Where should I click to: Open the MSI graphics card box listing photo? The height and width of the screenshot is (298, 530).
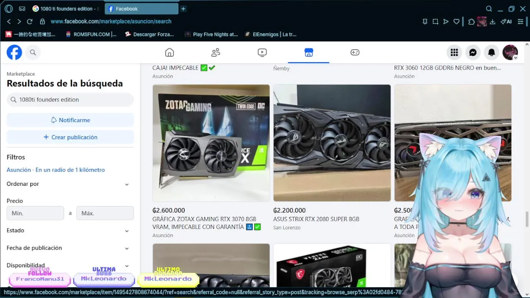tap(332, 265)
